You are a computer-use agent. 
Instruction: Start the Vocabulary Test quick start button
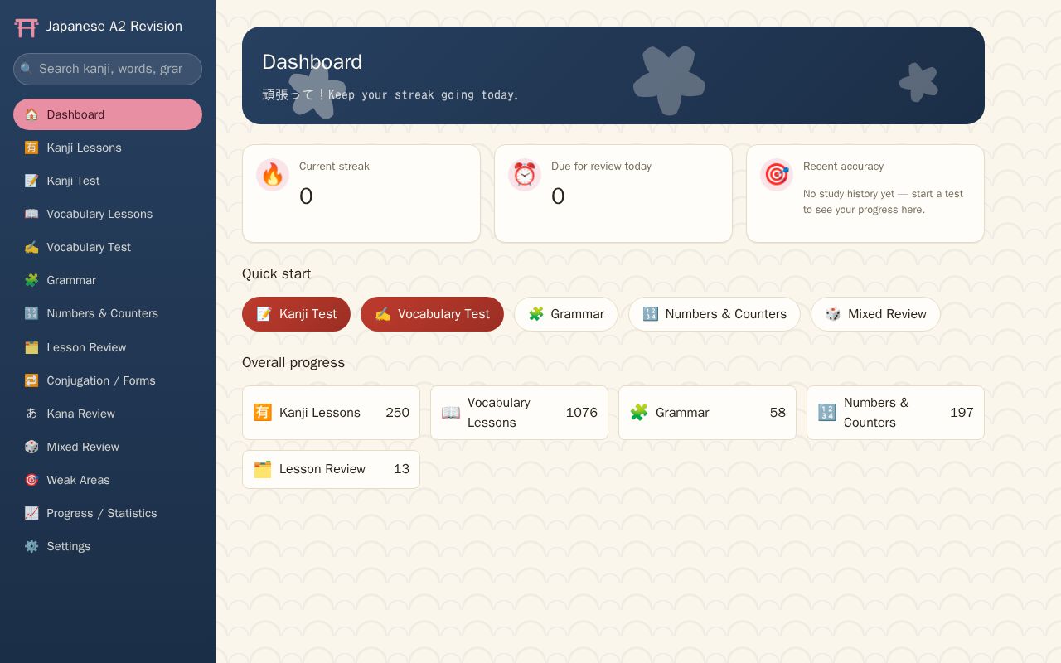click(x=432, y=314)
